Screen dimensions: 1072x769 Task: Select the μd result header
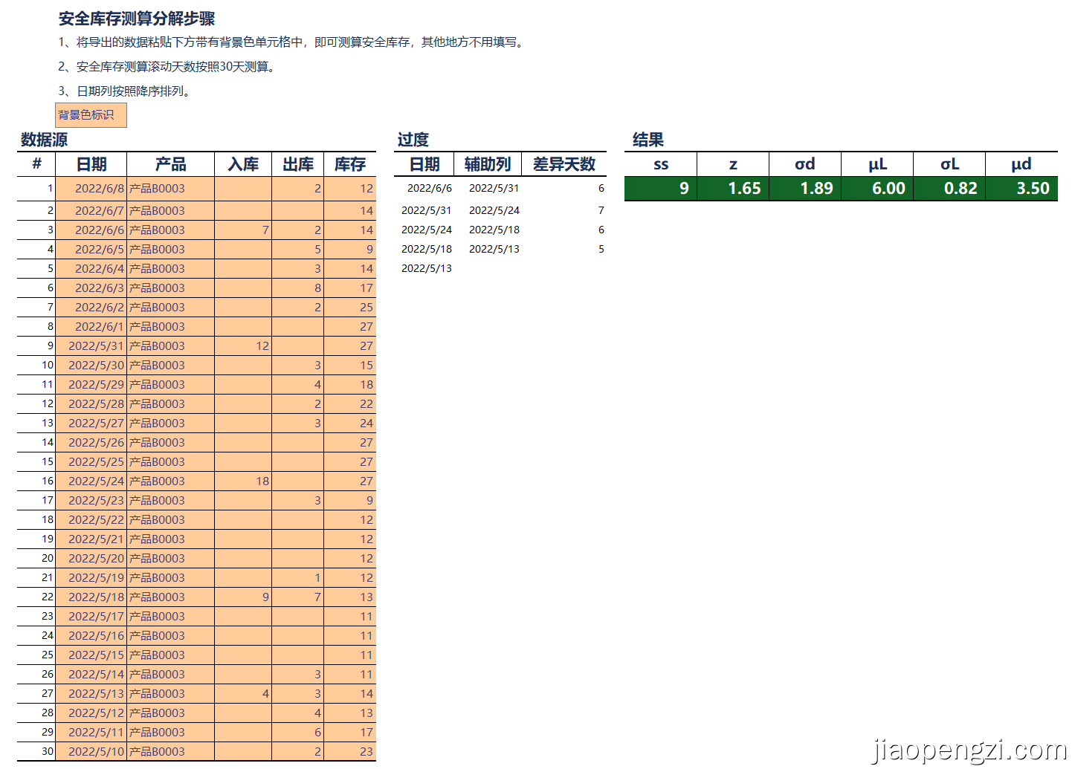click(1021, 164)
